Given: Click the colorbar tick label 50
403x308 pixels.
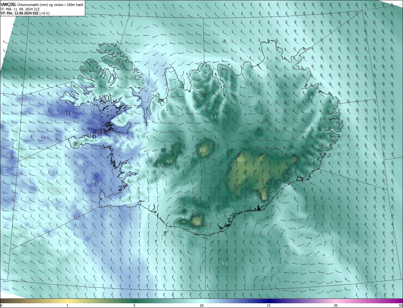Looking at the screenshot, I should pos(400,306).
